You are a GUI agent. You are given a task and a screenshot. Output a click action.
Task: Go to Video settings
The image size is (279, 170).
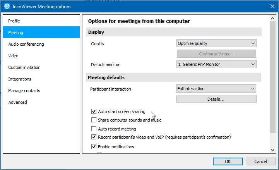tap(41, 56)
